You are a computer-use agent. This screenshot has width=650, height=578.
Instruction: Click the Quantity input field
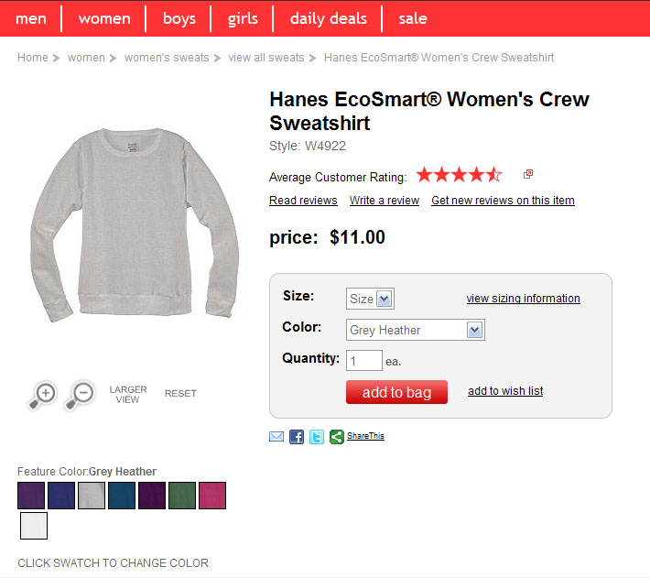pos(364,361)
